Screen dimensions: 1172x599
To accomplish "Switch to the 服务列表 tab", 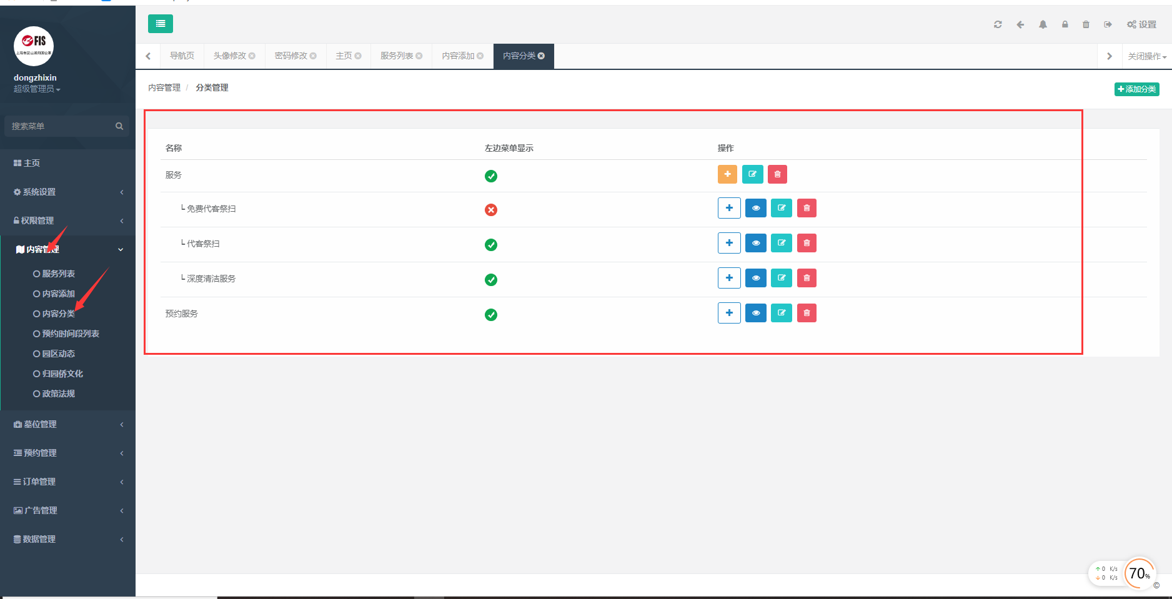I will click(x=401, y=56).
